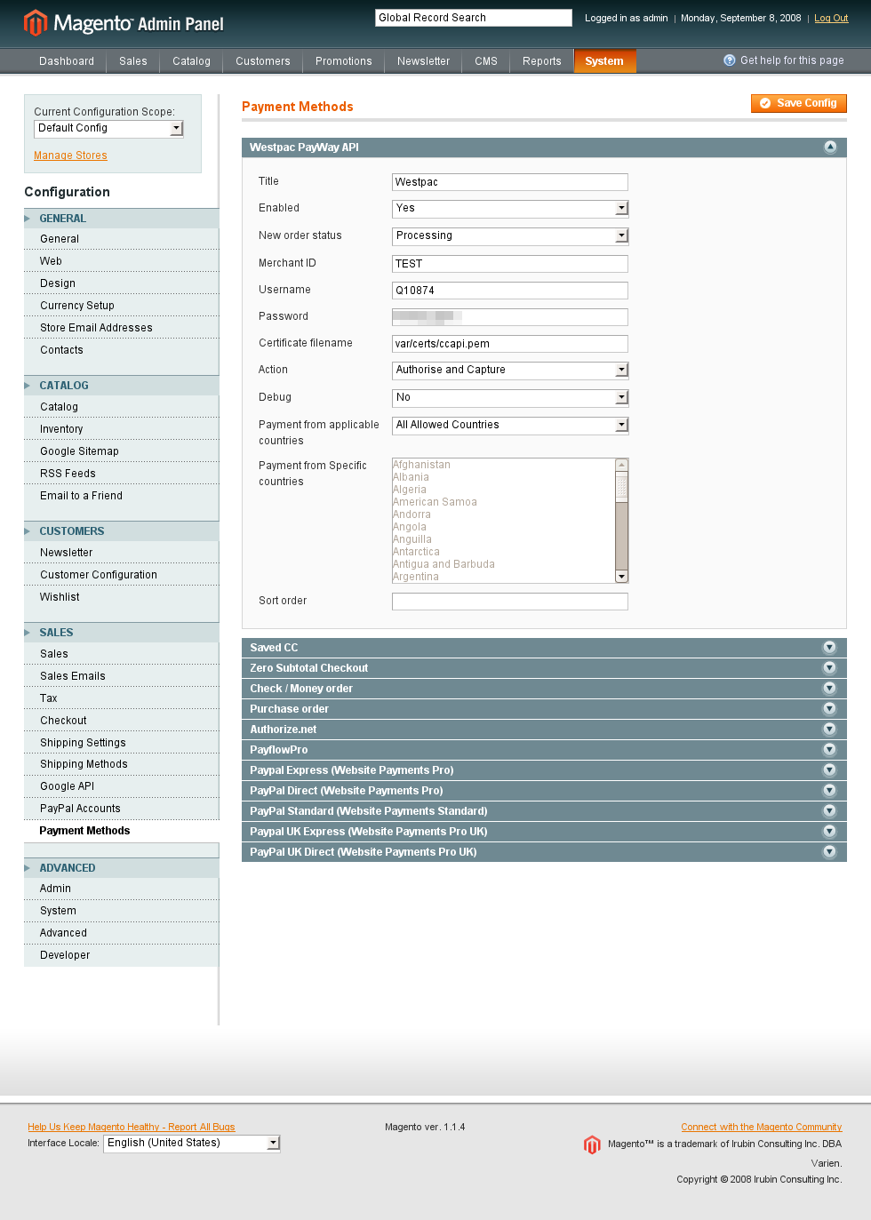
Task: Open Current Configuration Scope dropdown
Action: point(108,129)
